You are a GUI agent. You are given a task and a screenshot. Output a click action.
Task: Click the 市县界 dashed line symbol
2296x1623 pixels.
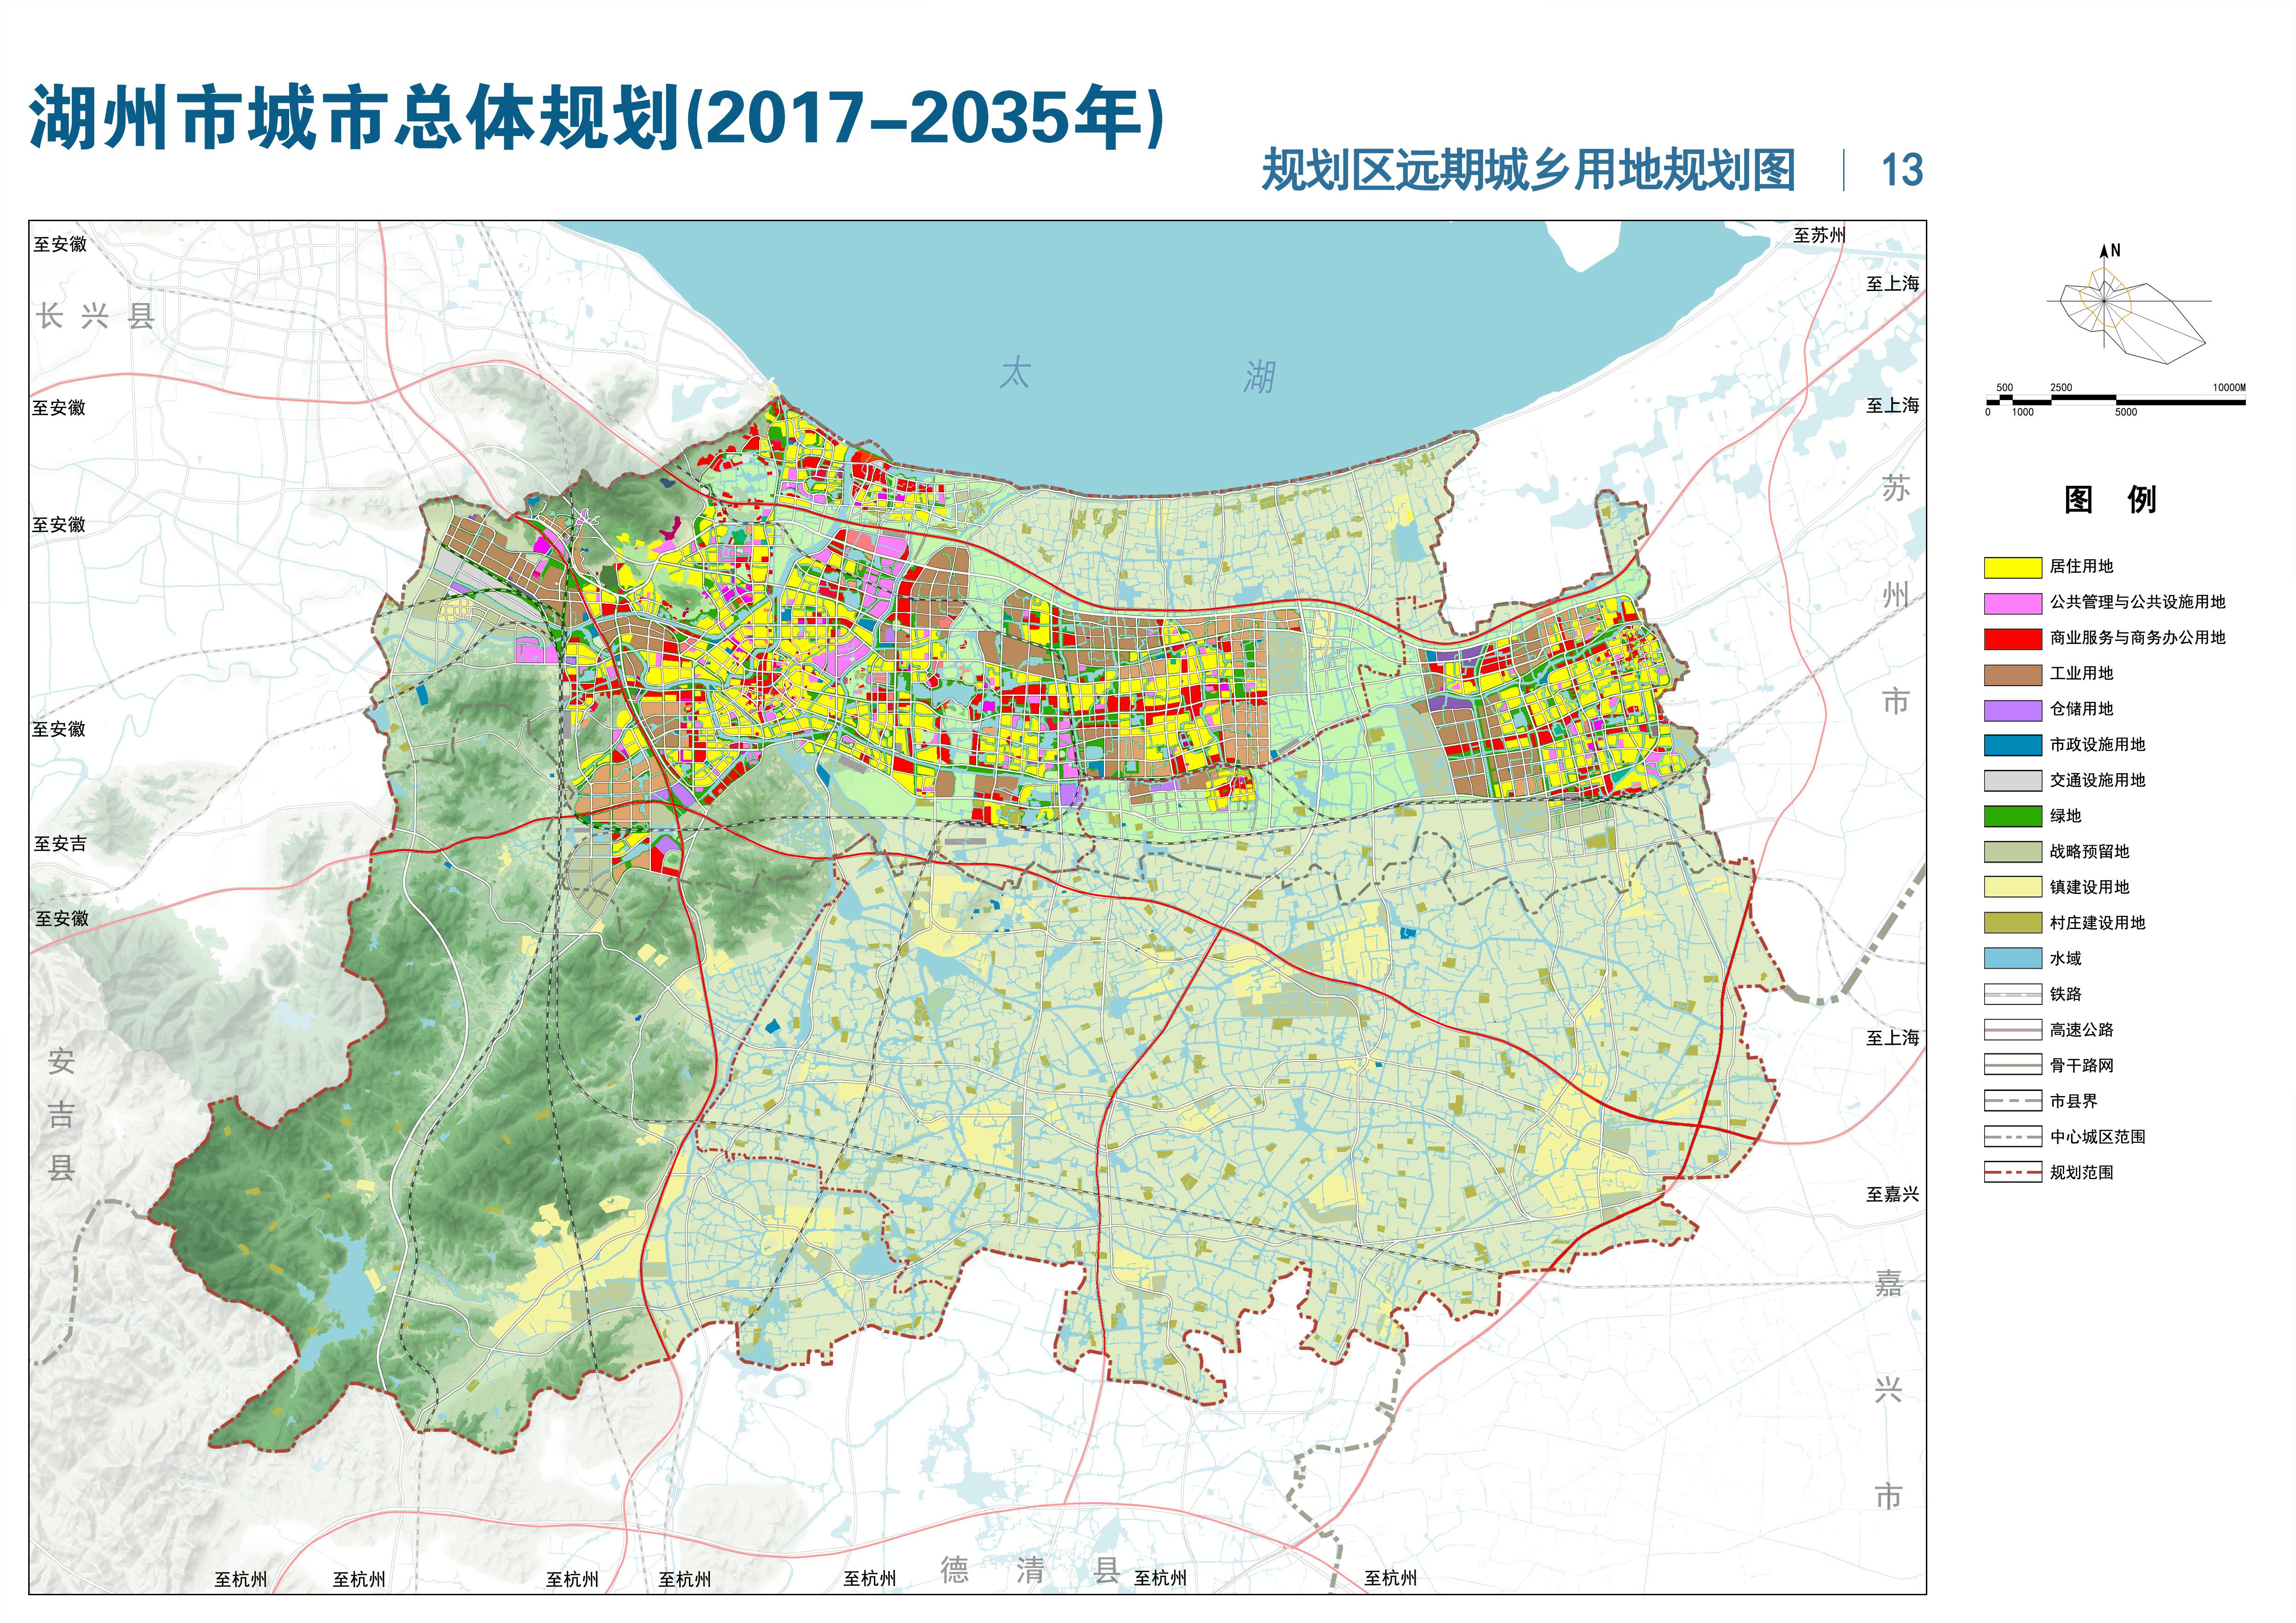[x=2012, y=1102]
